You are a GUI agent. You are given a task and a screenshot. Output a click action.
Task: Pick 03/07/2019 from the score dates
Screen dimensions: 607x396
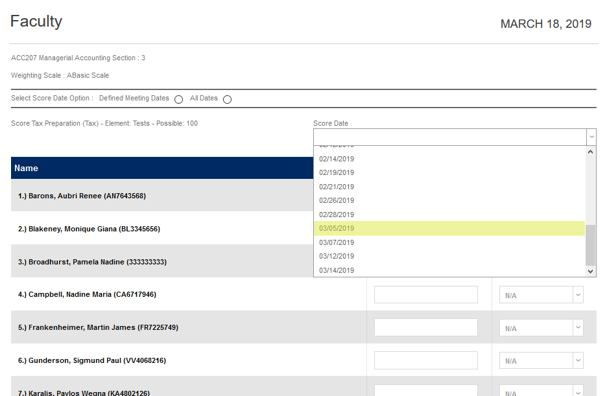(449, 242)
